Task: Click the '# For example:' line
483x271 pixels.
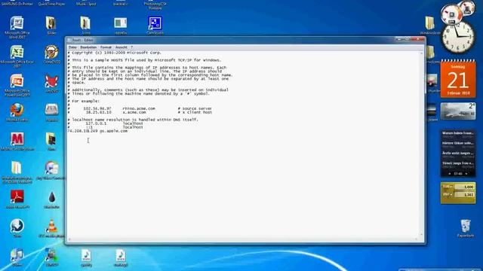Action: [x=84, y=101]
